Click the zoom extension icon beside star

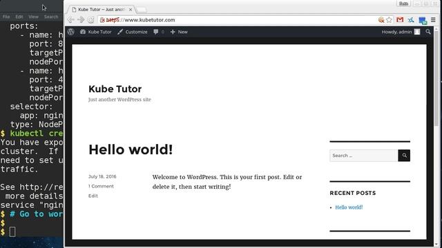coord(381,20)
